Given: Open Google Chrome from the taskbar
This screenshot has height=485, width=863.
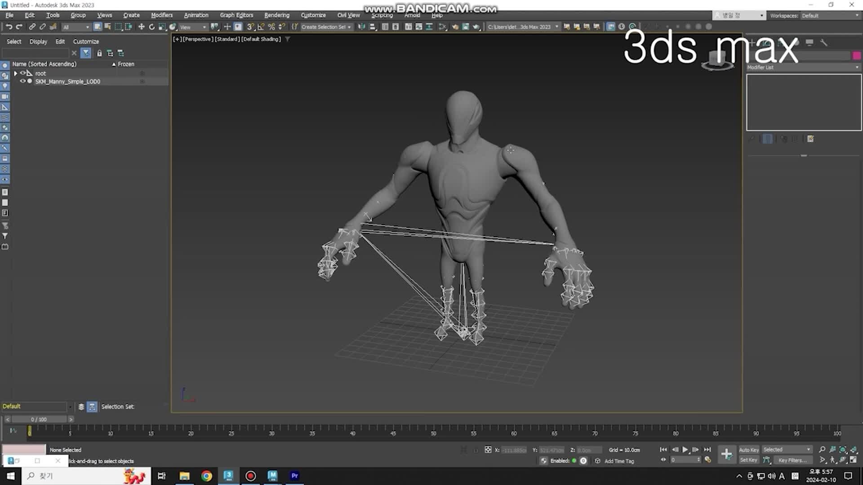Looking at the screenshot, I should (206, 476).
